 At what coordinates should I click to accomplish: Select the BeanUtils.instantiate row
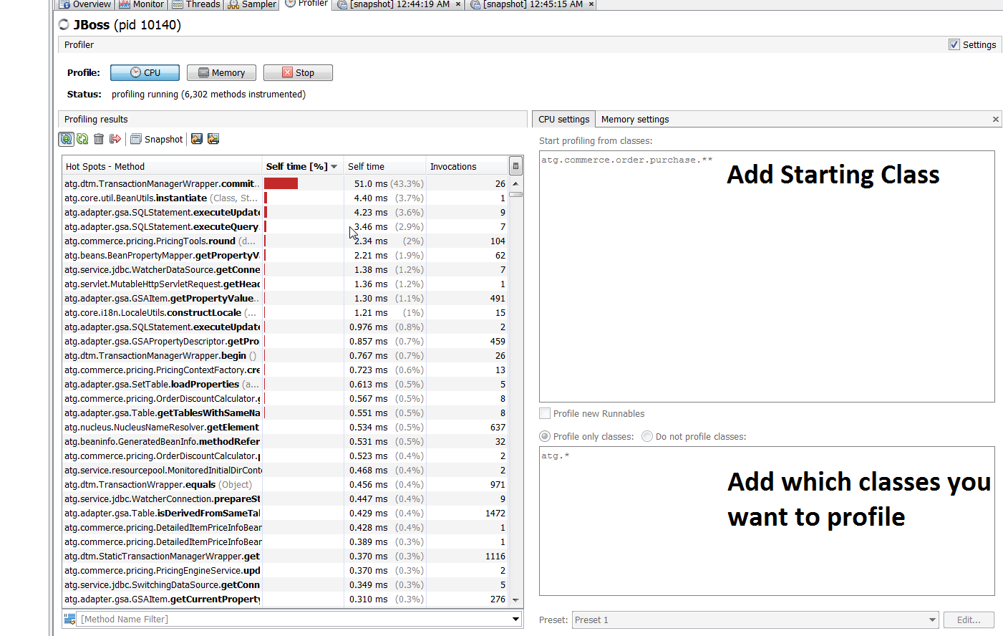coord(285,198)
